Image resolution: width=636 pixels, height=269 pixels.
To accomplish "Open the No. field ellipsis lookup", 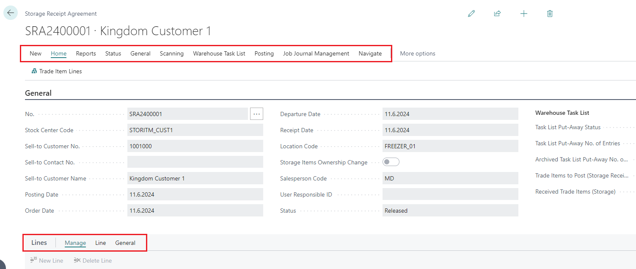I will 256,114.
